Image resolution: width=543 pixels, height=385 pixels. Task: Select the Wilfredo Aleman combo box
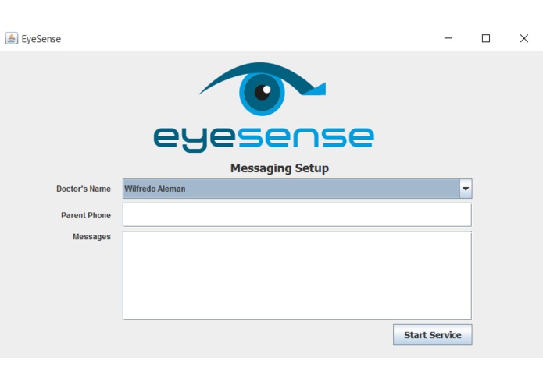[x=297, y=189]
